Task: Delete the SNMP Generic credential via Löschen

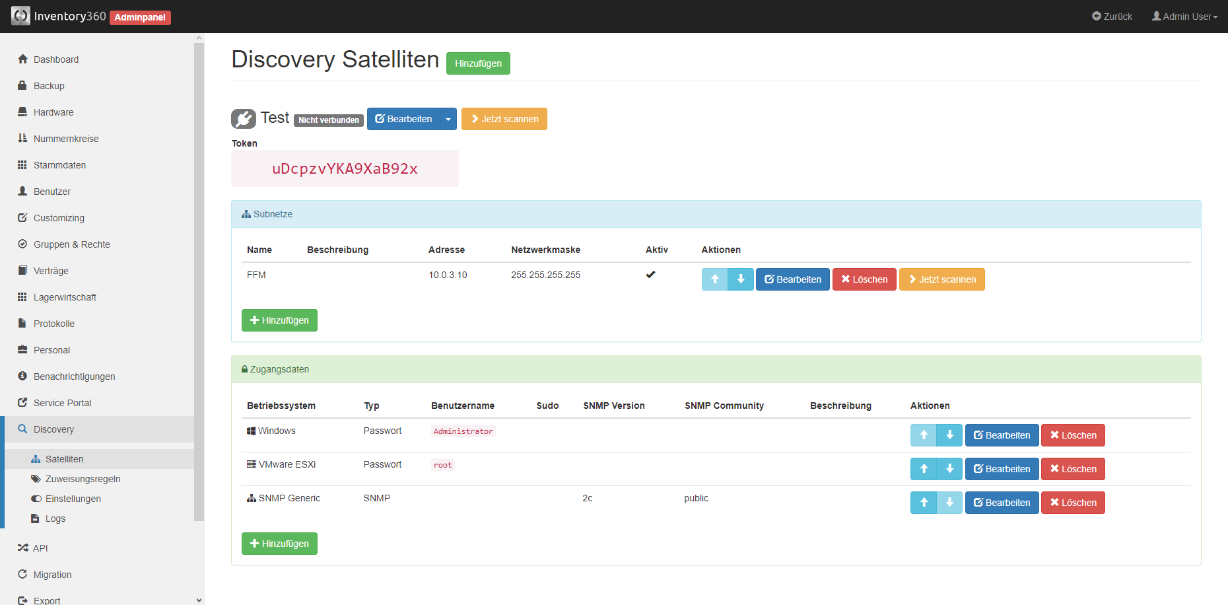Action: coord(1073,503)
